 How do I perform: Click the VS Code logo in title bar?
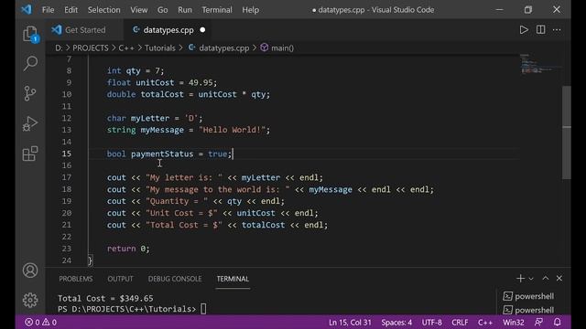[x=27, y=9]
